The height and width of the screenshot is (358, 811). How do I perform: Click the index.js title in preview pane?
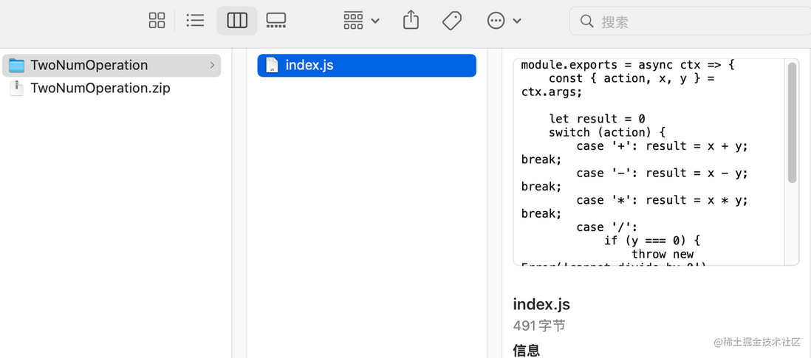coord(541,304)
